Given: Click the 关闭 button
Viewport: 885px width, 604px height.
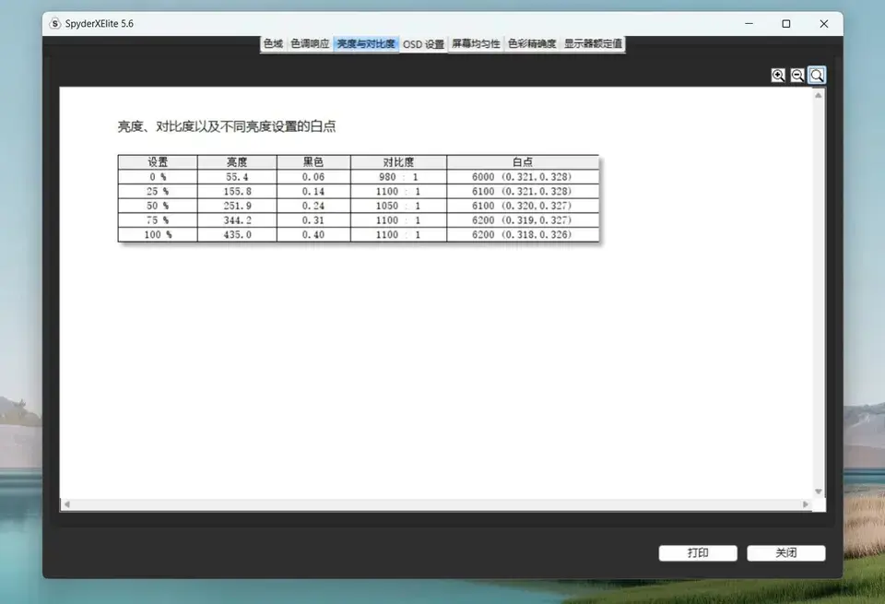Looking at the screenshot, I should 785,553.
